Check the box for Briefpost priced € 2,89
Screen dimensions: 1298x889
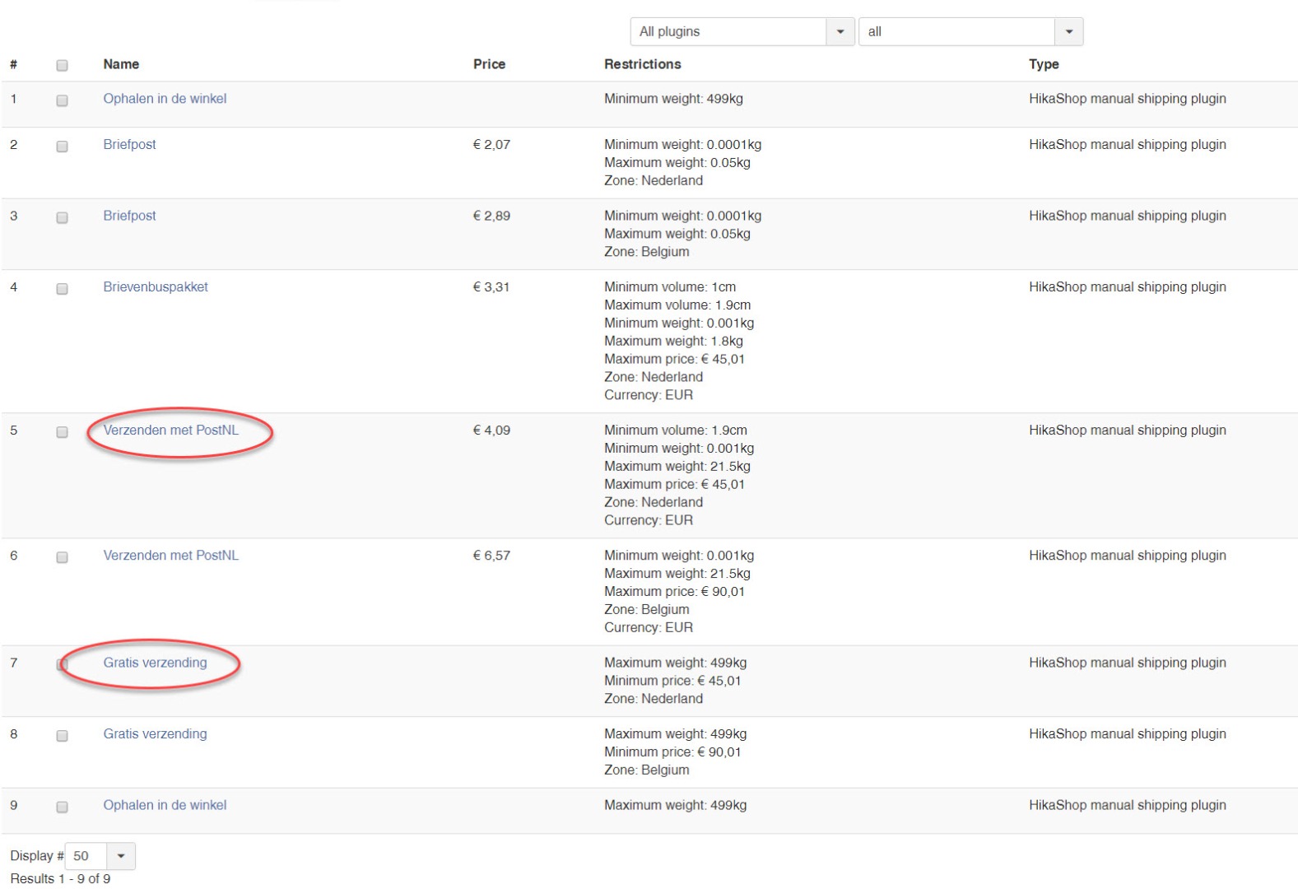(x=62, y=218)
